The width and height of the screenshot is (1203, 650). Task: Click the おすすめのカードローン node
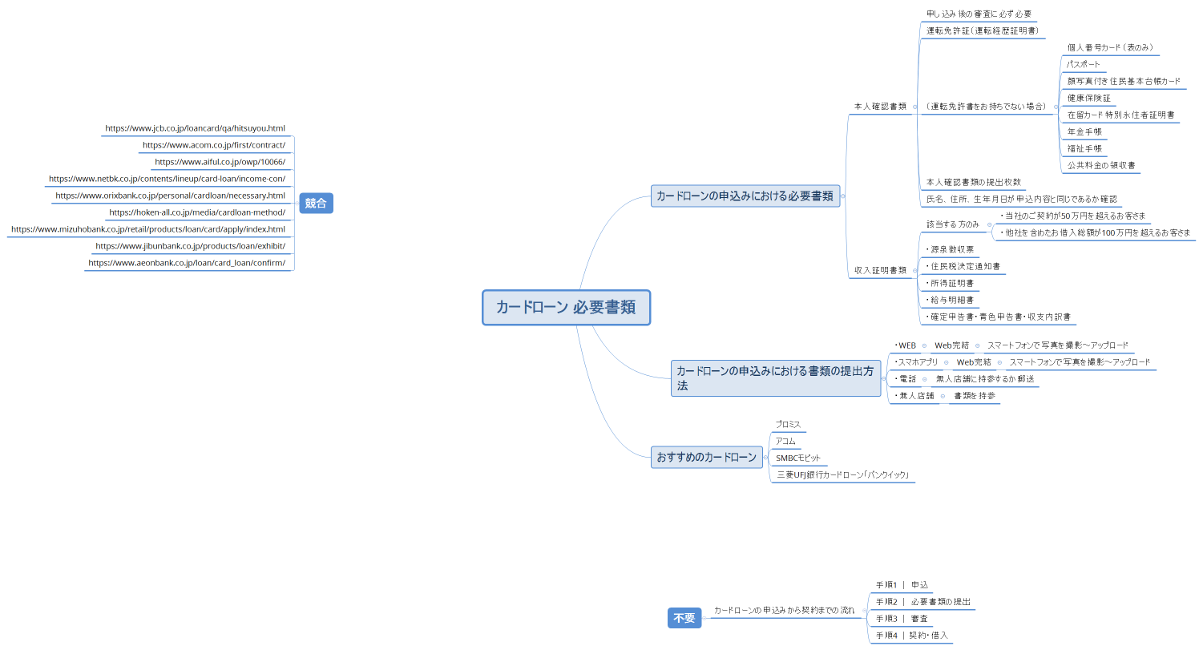click(x=707, y=458)
